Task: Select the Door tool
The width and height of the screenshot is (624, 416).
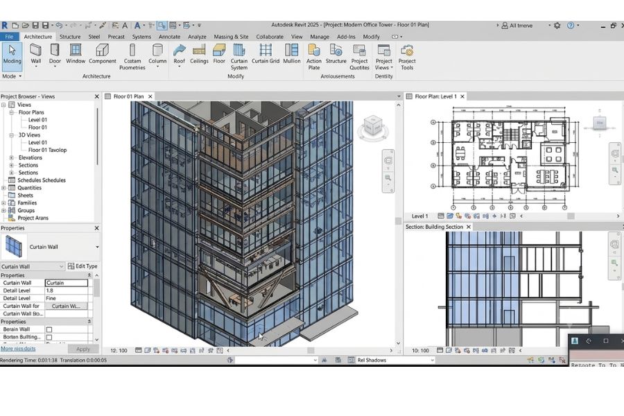Action: [x=55, y=55]
